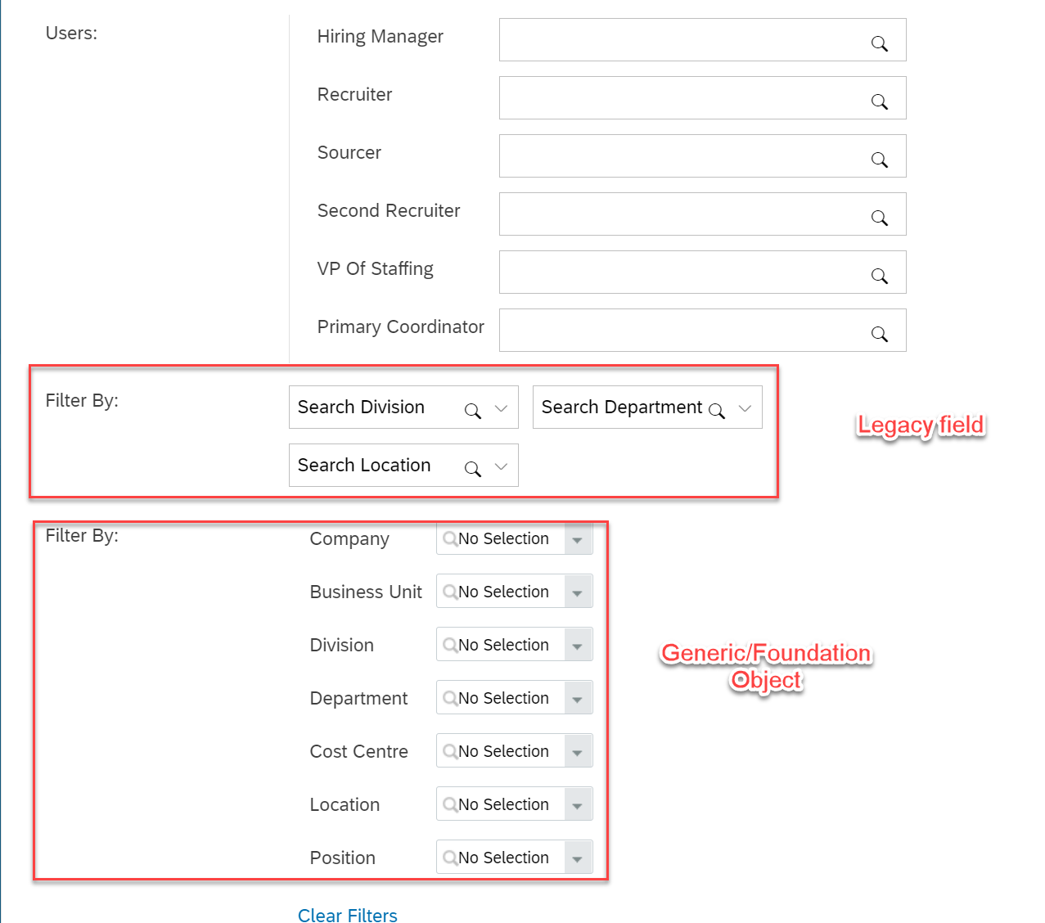Open the Location No Selection dropdown arrow

pyautogui.click(x=578, y=805)
